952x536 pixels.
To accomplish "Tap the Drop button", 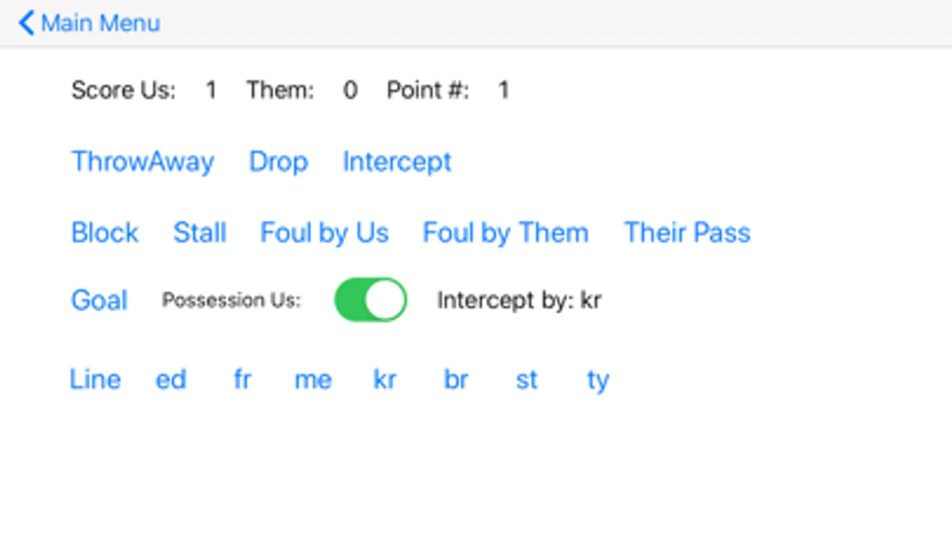I will (278, 161).
